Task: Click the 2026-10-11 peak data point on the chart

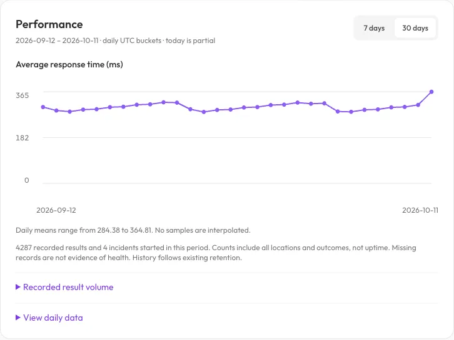Action: 431,92
